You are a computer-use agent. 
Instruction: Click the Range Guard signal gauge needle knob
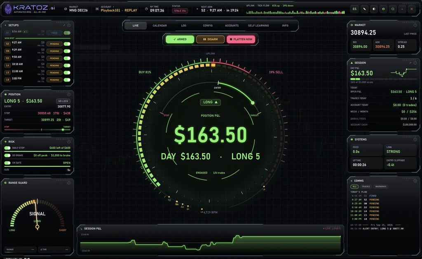click(x=37, y=227)
